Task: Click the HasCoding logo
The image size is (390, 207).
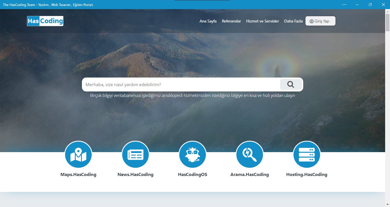Action: [x=45, y=21]
